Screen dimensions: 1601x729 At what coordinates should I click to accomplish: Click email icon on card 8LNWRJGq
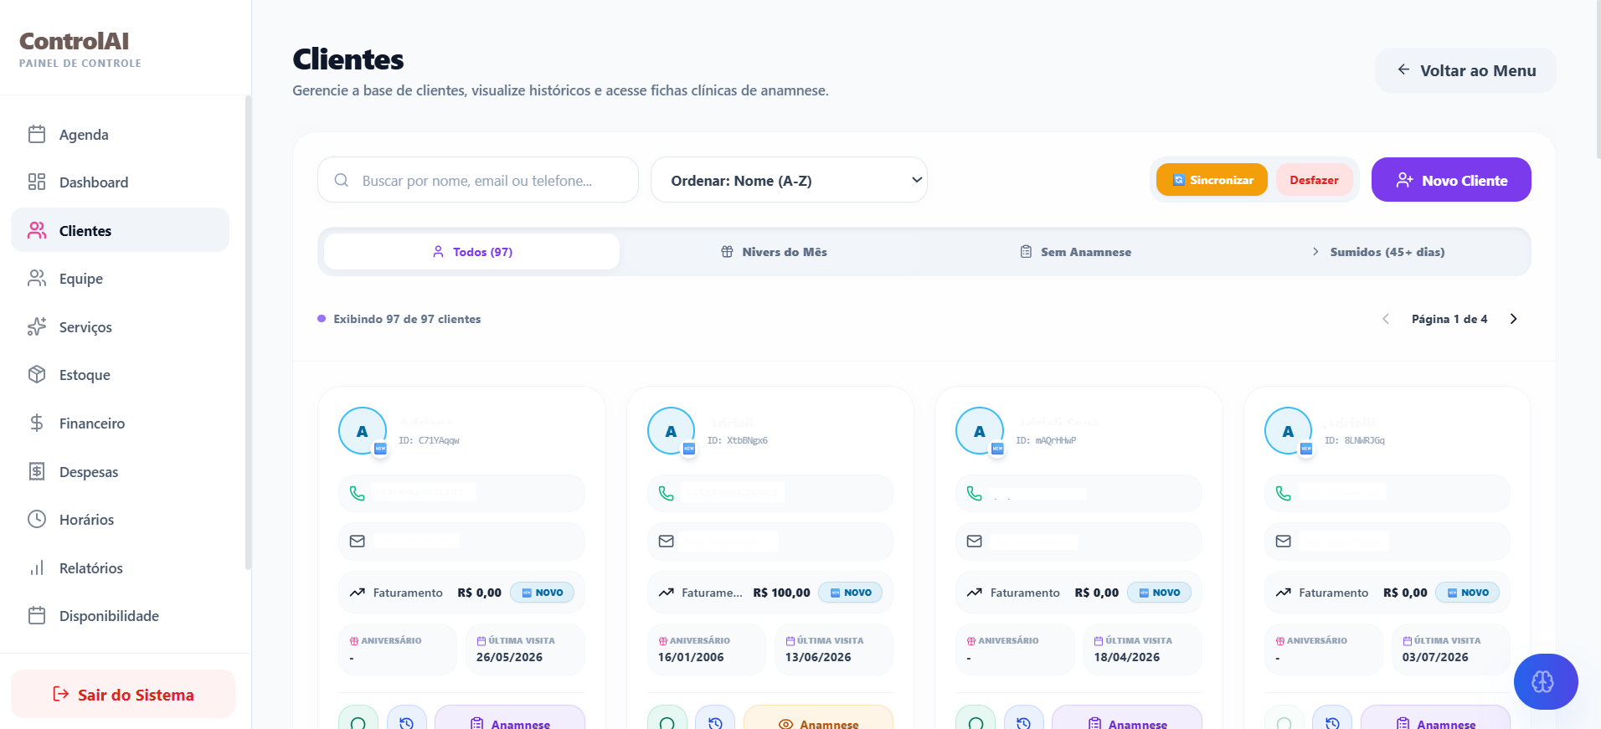(1284, 542)
